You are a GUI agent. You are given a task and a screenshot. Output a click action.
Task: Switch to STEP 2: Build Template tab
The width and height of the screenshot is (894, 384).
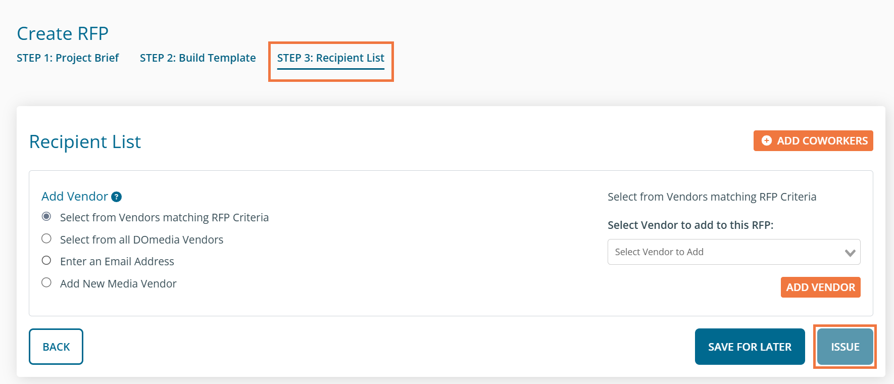[x=197, y=58]
